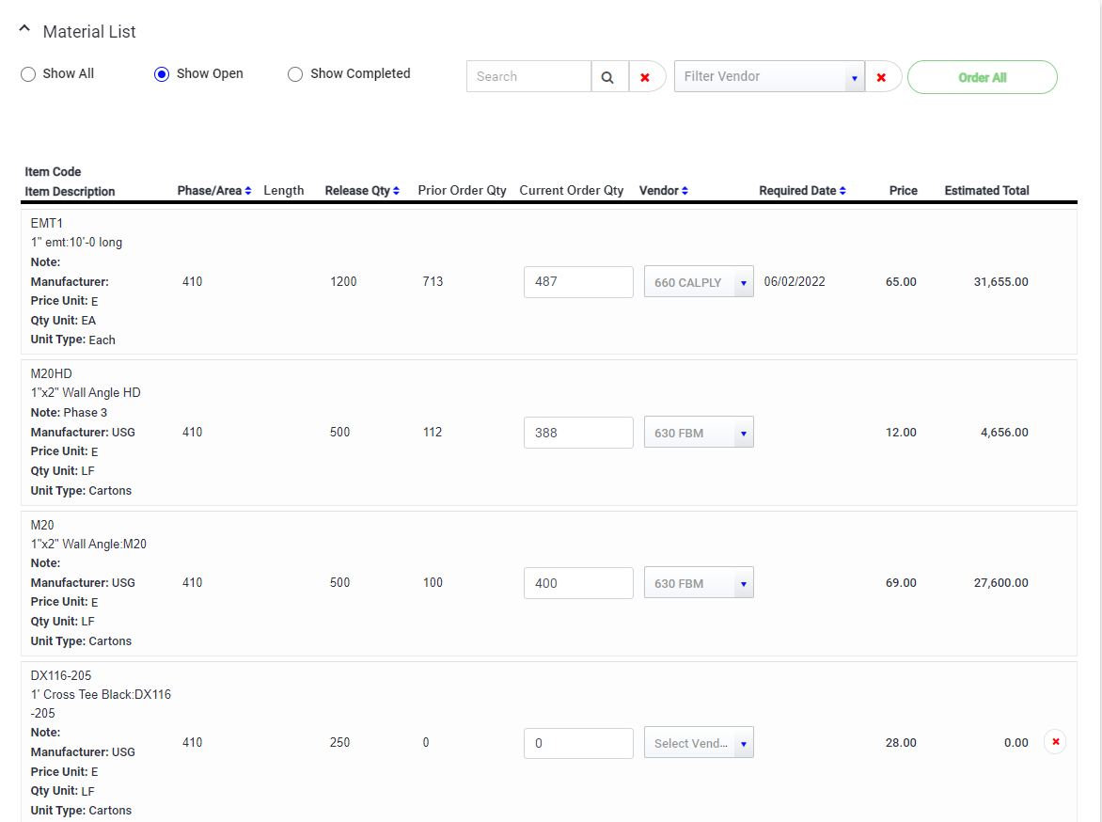Image resolution: width=1102 pixels, height=822 pixels.
Task: Click the Estimated Total column header
Action: (x=986, y=191)
